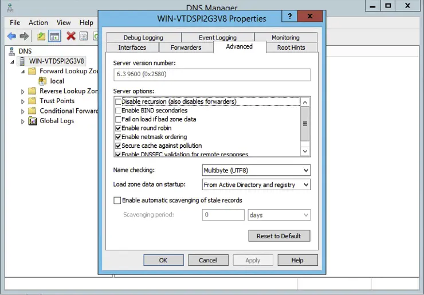Click the Reset to Default button
This screenshot has width=424, height=295.
pos(279,236)
